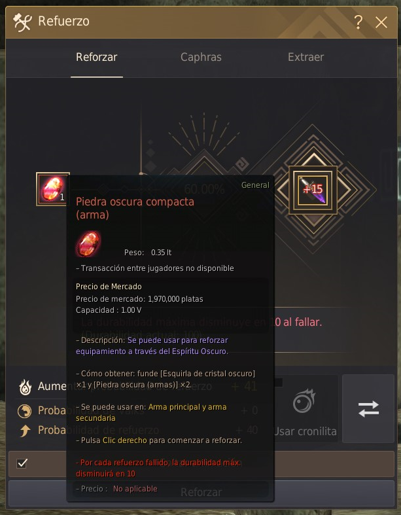This screenshot has height=515, width=401.
Task: Select the Reforzar tab
Action: (x=97, y=57)
